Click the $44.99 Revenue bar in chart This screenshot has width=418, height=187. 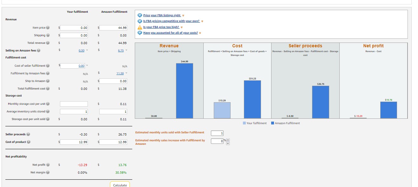[184, 91]
